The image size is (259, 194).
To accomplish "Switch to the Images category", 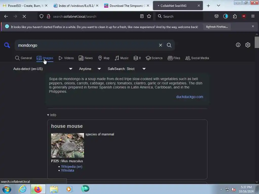I will point(45,58).
